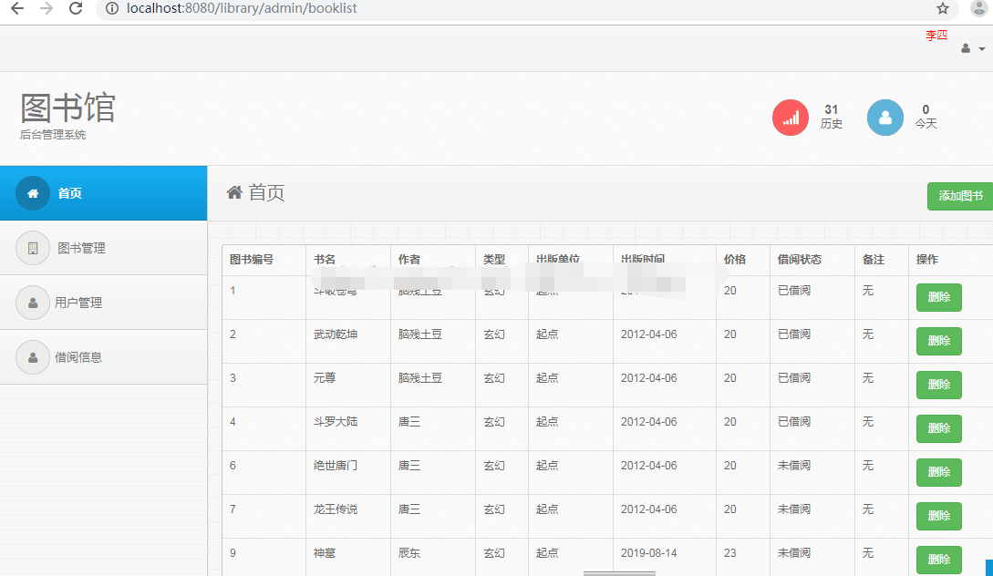Click the home icon on the 首页 sidebar entry

(x=33, y=192)
